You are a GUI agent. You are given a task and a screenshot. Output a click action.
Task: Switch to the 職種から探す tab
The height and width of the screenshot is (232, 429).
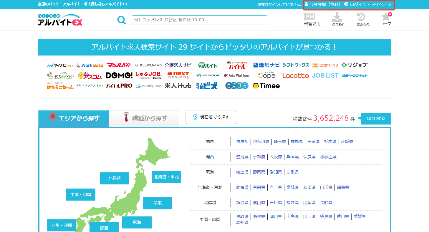point(144,118)
